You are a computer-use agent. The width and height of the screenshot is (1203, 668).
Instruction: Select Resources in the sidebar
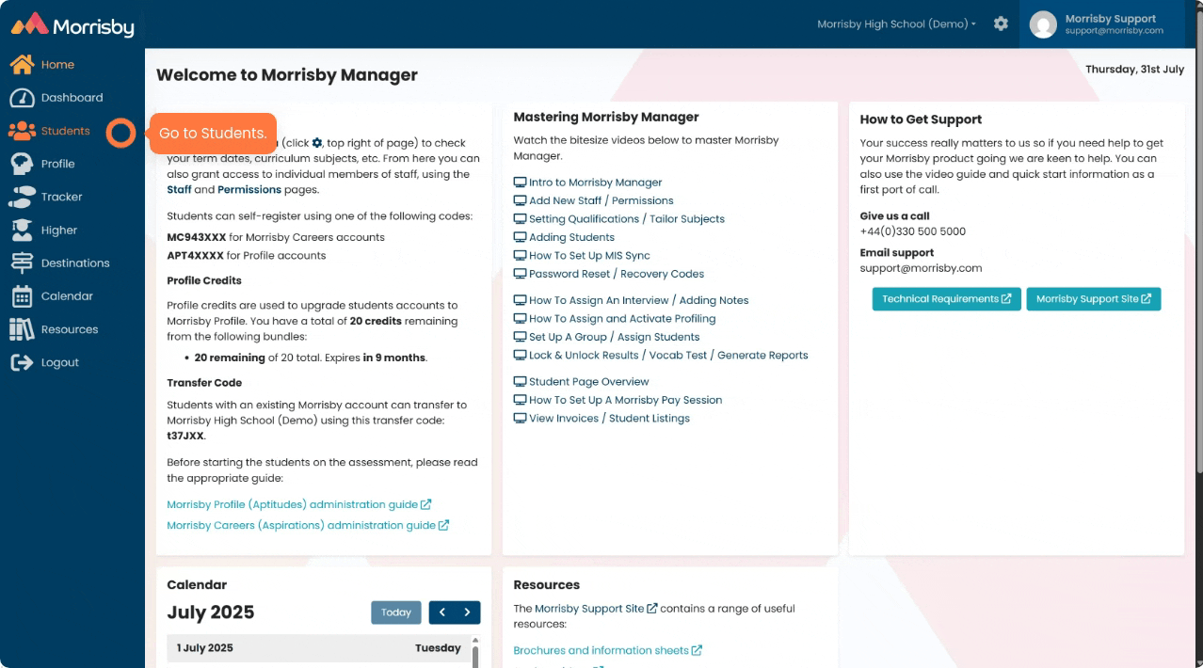tap(70, 329)
